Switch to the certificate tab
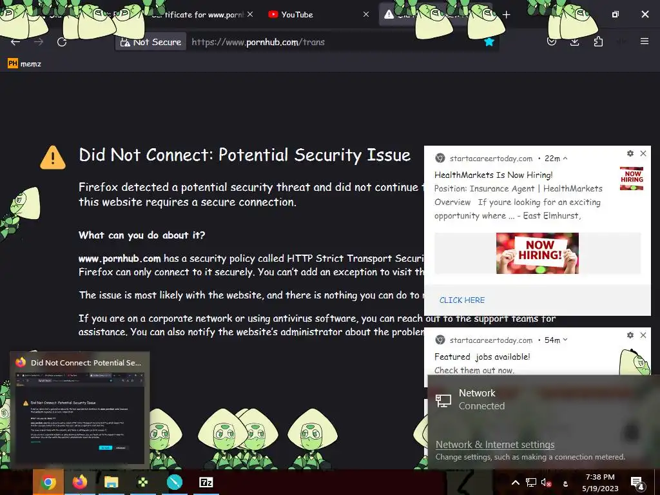The height and width of the screenshot is (495, 660). 197,15
